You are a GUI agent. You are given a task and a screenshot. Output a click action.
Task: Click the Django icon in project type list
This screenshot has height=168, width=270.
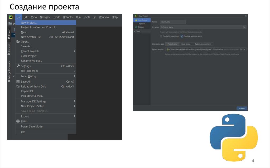136,27
